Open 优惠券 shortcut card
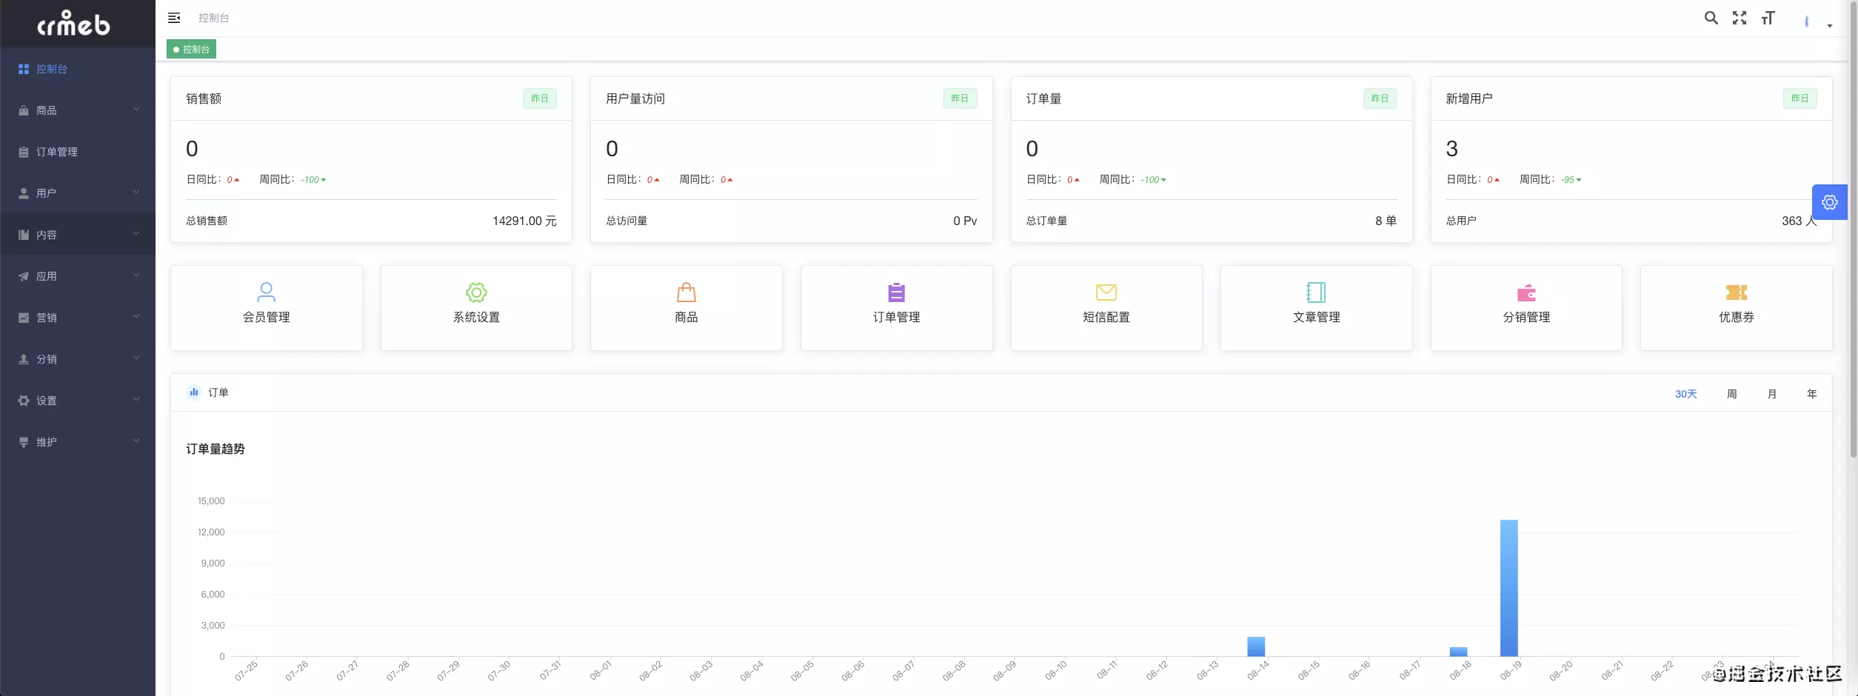 [x=1736, y=307]
